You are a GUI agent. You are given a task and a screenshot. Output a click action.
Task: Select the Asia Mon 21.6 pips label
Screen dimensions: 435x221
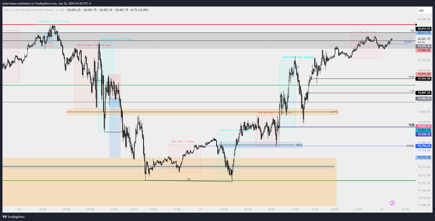click(183, 141)
